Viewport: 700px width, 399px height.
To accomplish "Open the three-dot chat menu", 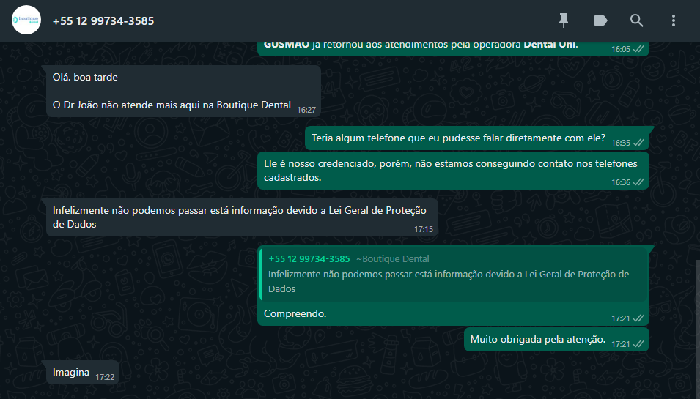I will [x=674, y=20].
